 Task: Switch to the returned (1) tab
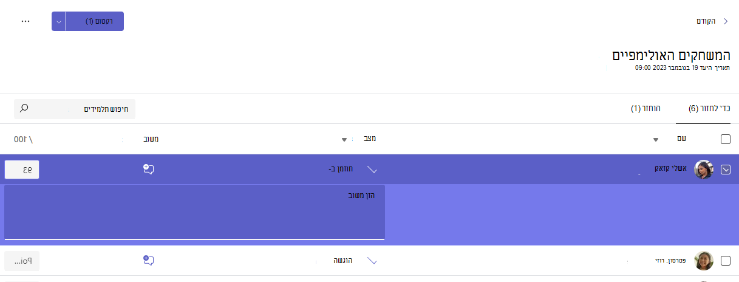[645, 109]
